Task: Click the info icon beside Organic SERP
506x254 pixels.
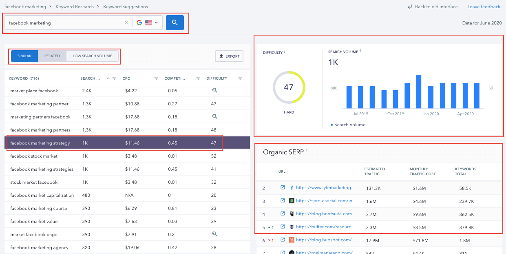Action: click(x=306, y=152)
